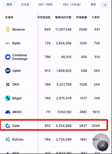Click the Gate logo icon
The image size is (112, 154).
(8, 126)
